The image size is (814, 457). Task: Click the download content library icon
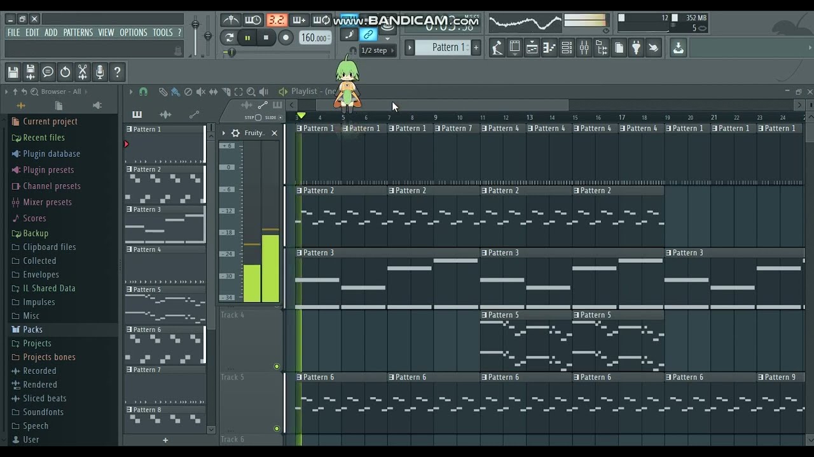[679, 48]
